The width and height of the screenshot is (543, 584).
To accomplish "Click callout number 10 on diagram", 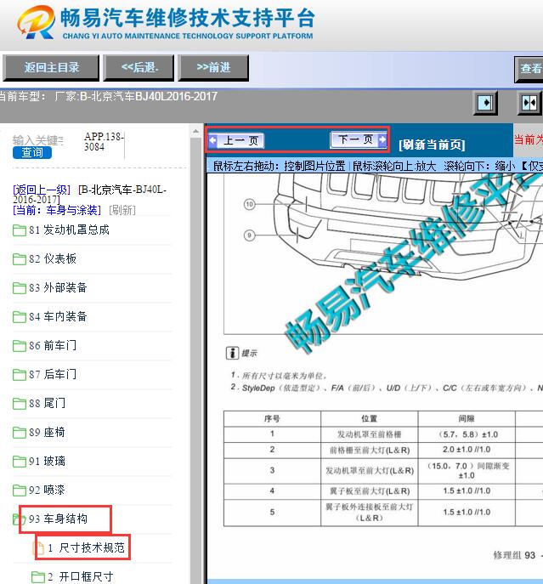I will click(x=250, y=204).
